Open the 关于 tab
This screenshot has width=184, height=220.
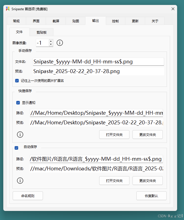[155, 21]
